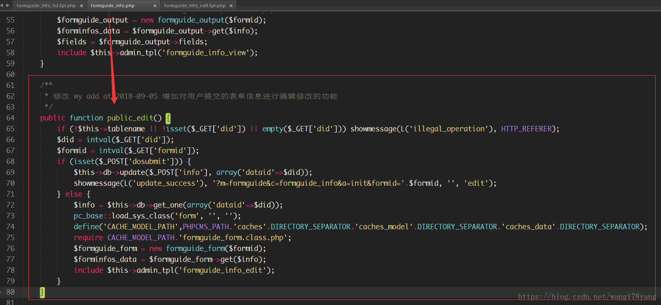Click the else keyword on line 71
Screen dimensions: 661x305
74,194
